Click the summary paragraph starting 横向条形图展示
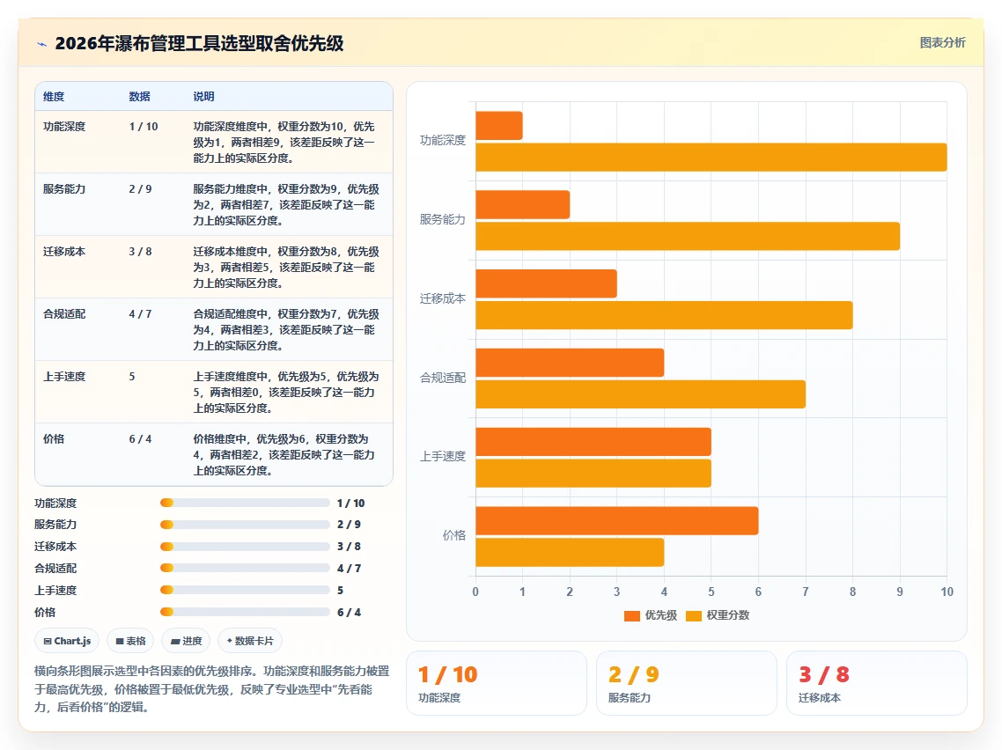The image size is (1002, 750). 212,689
